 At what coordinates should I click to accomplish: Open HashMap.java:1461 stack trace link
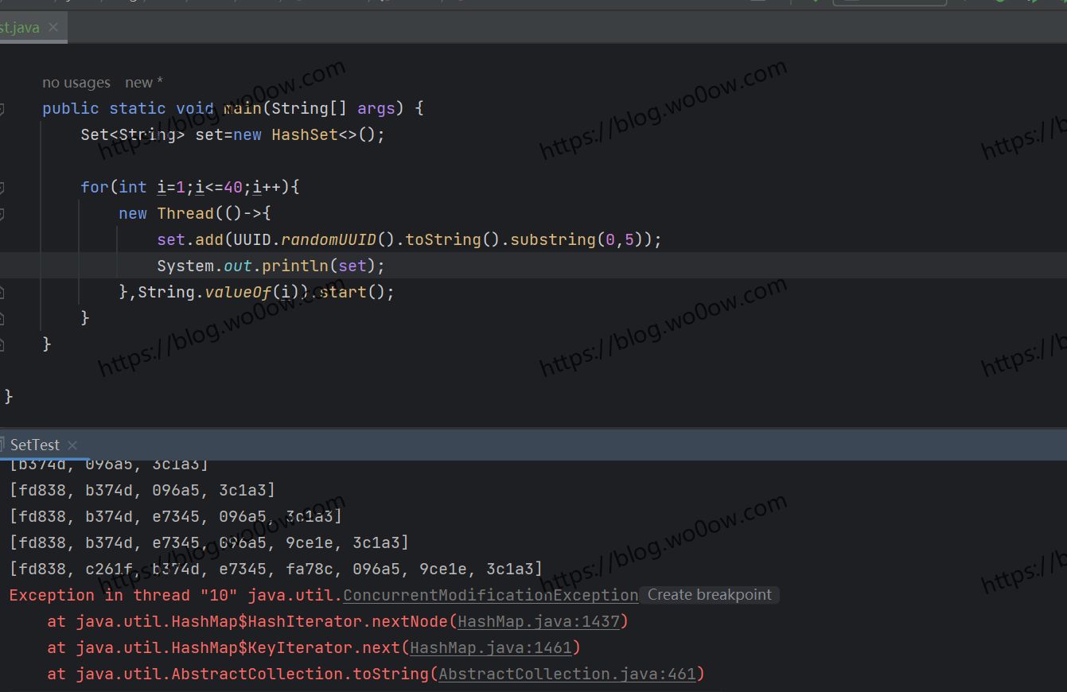pos(491,648)
